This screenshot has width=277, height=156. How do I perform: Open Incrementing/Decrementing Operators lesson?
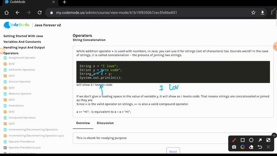33,130
